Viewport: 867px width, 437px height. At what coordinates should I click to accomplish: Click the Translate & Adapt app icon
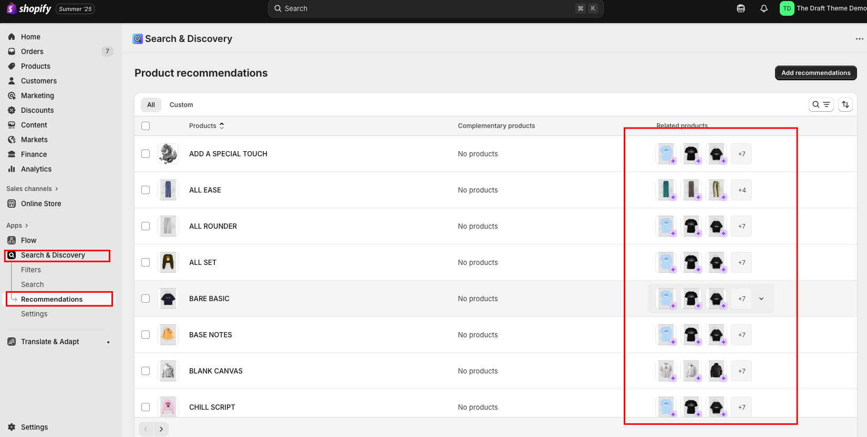click(12, 342)
